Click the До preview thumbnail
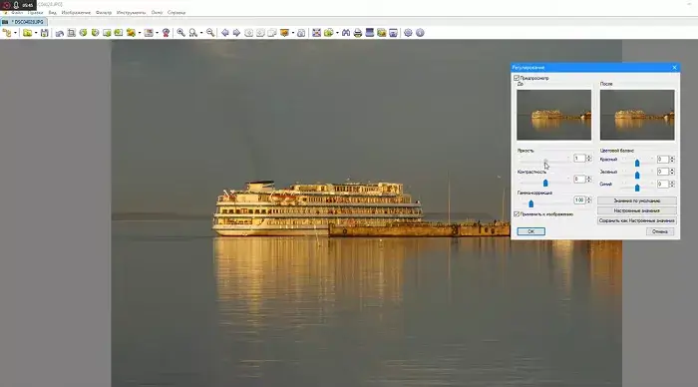This screenshot has width=698, height=387. [x=553, y=115]
